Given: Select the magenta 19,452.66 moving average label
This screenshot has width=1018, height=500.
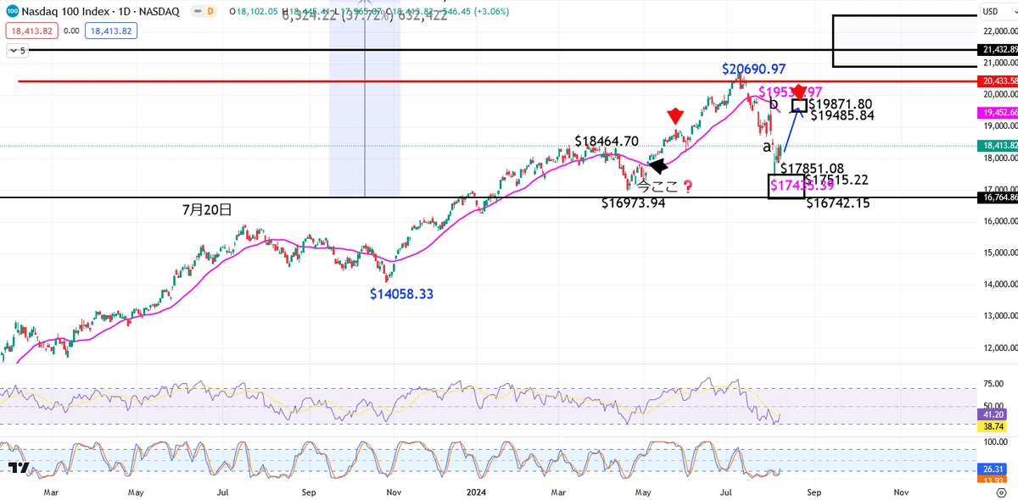Looking at the screenshot, I should click(x=997, y=112).
